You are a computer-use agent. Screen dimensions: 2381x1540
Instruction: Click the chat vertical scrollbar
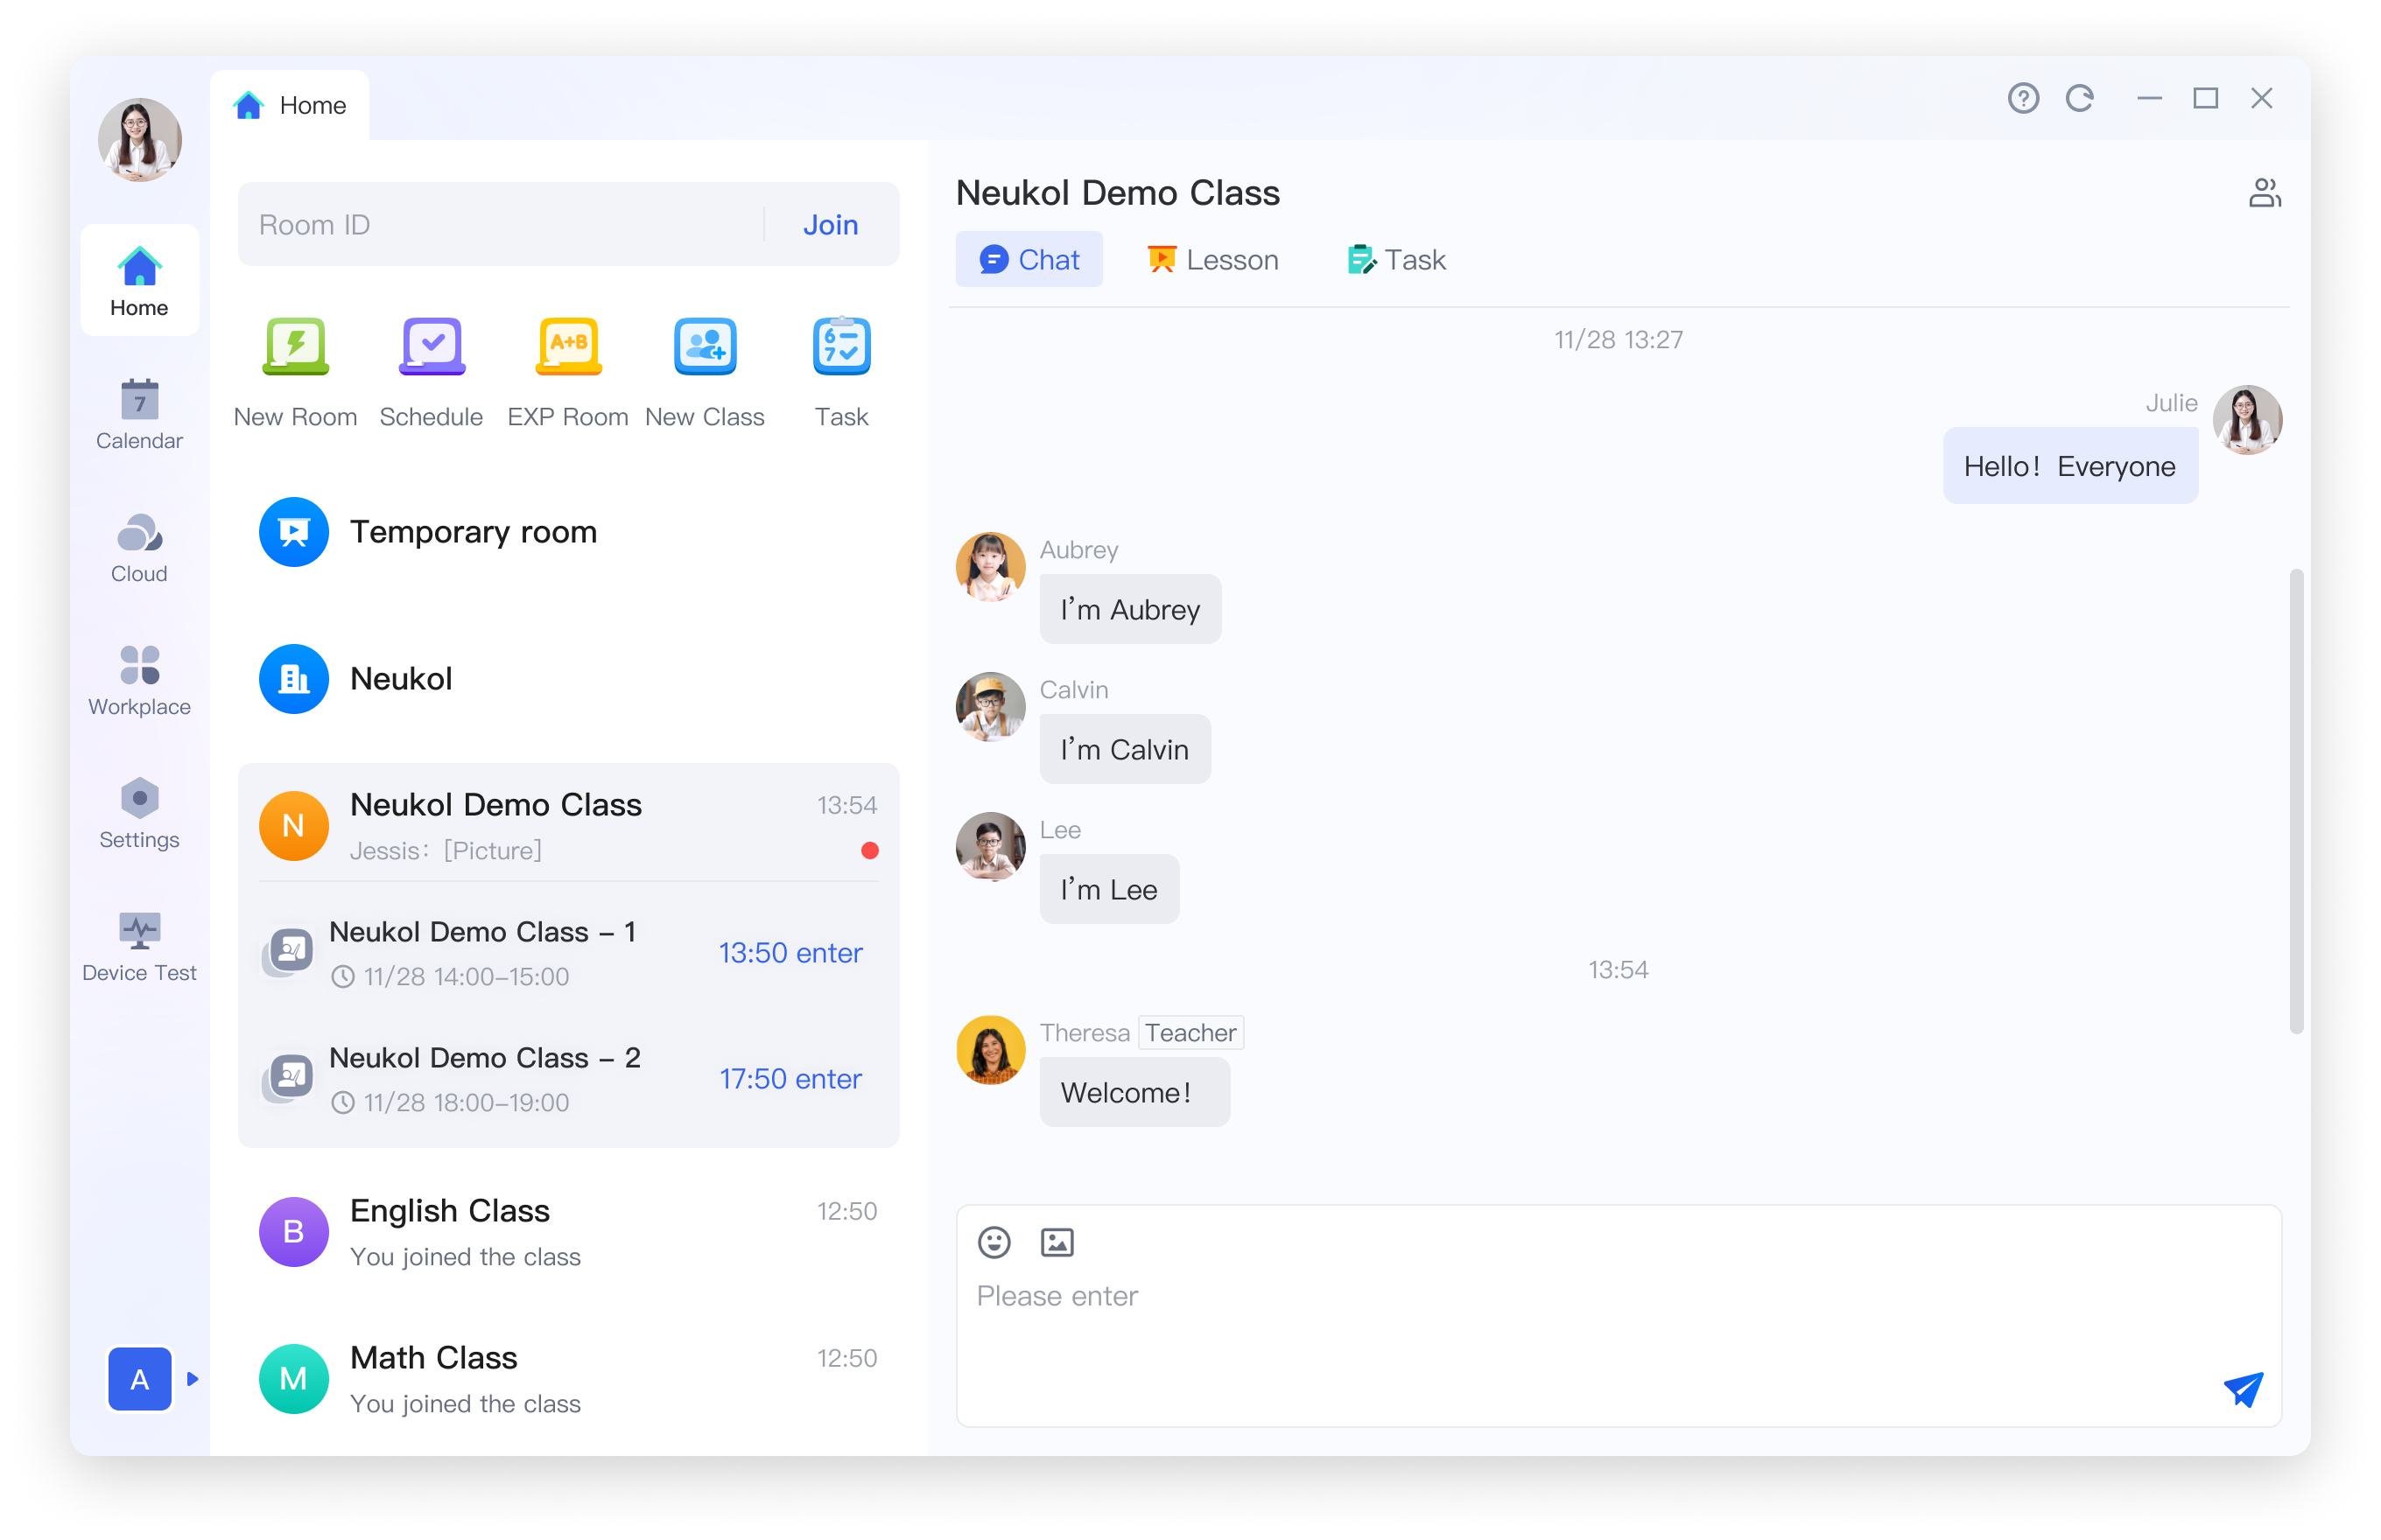(2296, 800)
